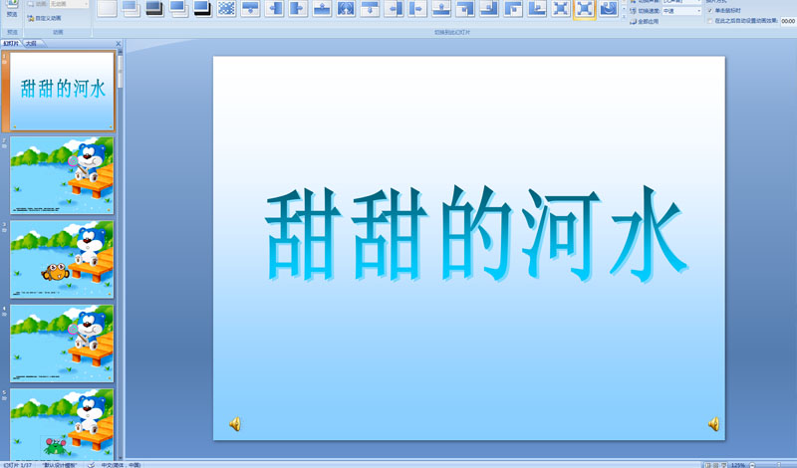This screenshot has width=797, height=468.
Task: Select the newsflash swirl transition
Action: pyautogui.click(x=609, y=8)
